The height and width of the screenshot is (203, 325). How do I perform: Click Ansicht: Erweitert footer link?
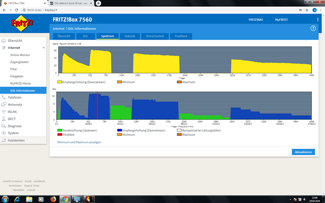point(12,181)
